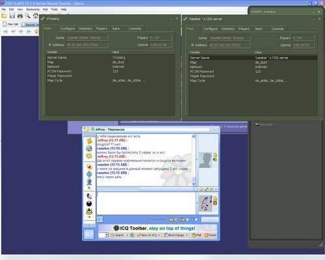Click the ICQ message input field
The width and height of the screenshot is (325, 260).
146,203
